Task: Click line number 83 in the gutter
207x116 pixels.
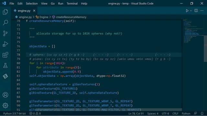Action: (x=18, y=76)
